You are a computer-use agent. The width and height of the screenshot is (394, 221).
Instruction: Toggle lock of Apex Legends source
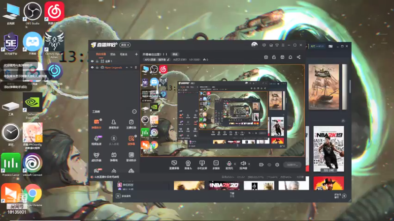click(97, 67)
